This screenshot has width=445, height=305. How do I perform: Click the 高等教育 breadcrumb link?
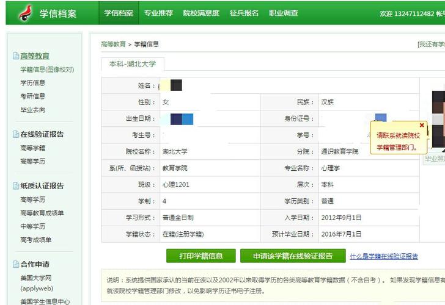click(x=114, y=44)
